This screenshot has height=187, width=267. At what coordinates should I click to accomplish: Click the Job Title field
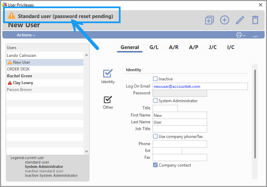[x=180, y=129]
